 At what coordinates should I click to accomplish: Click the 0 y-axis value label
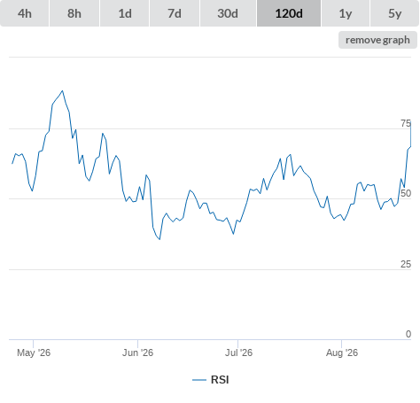(408, 334)
